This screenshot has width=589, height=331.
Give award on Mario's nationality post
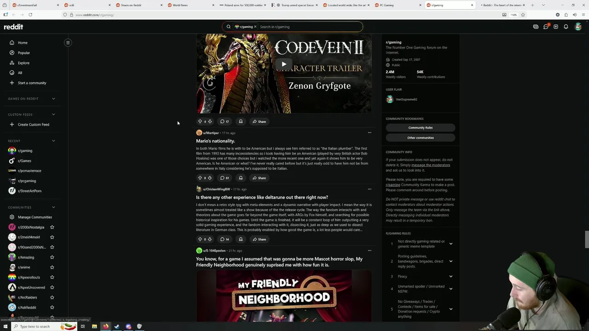(241, 178)
